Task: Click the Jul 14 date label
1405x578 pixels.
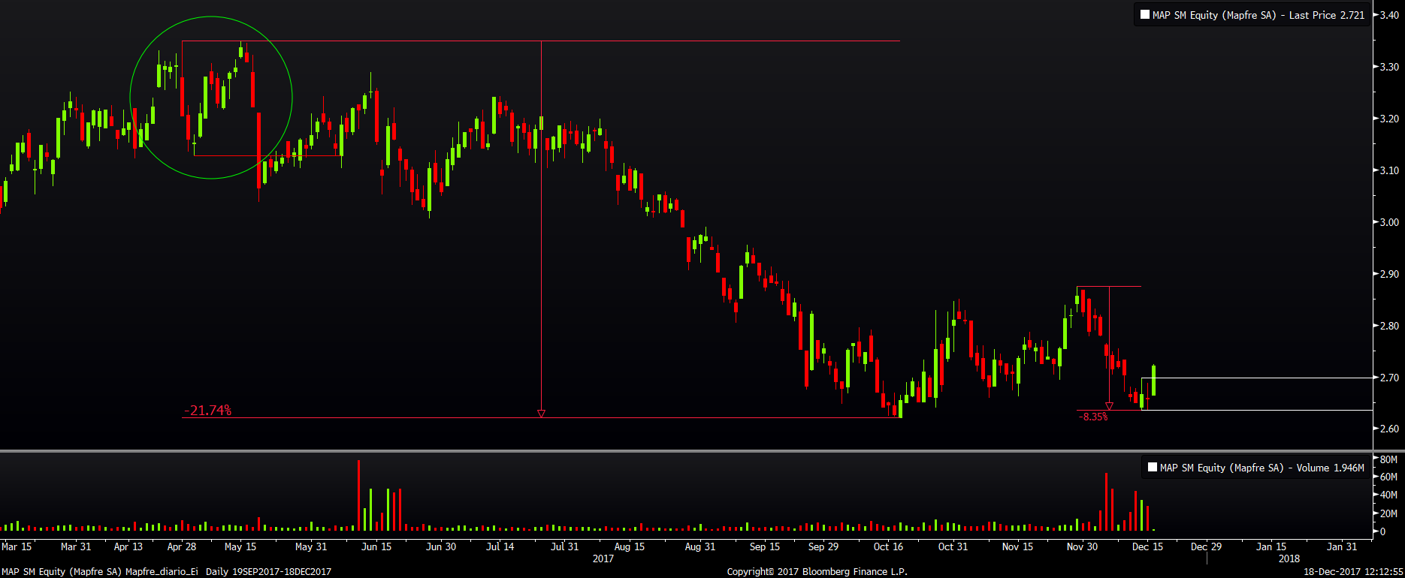Action: tap(500, 546)
